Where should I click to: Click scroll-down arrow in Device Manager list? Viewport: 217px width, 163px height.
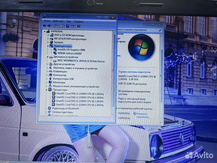[112, 114]
